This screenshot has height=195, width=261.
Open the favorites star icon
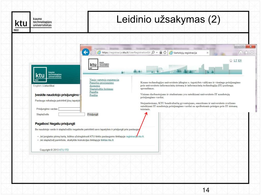246,53
